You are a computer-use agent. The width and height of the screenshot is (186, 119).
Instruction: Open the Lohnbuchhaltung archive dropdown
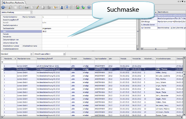coord(31,12)
